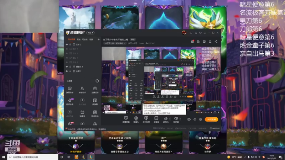Toggle the lock on 全屏 1 layer
This screenshot has width=285, height=160.
pyautogui.click(x=70, y=71)
